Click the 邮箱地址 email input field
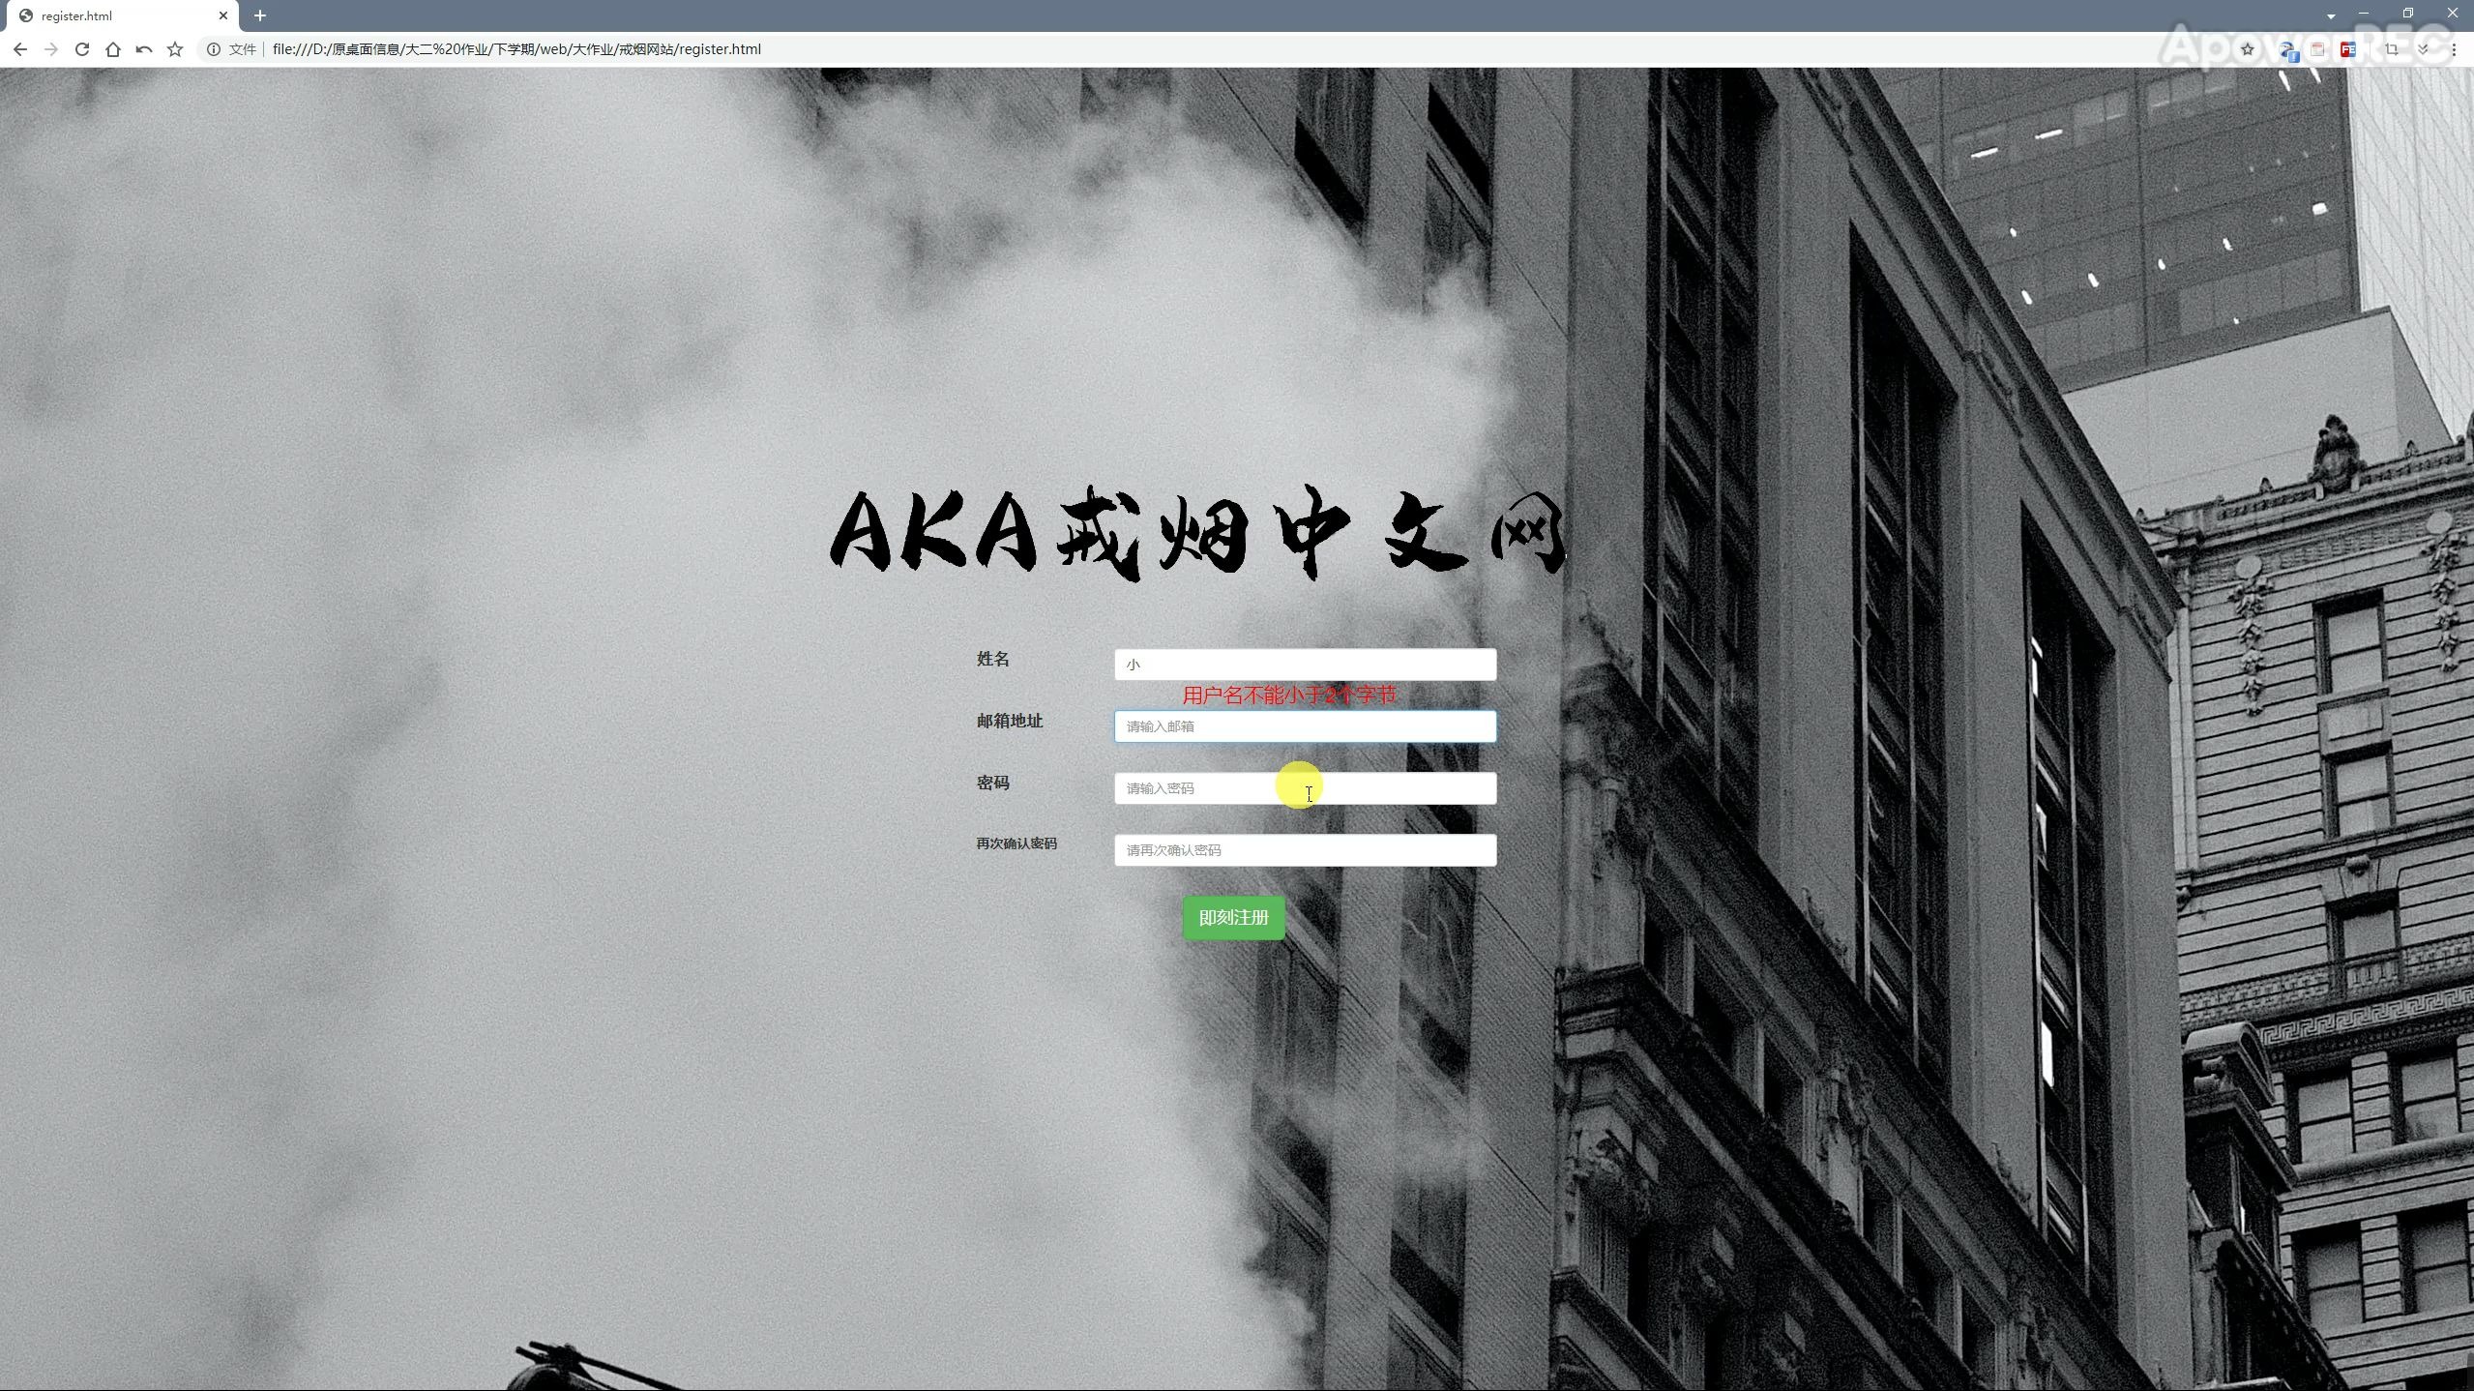2474x1391 pixels. [x=1305, y=726]
